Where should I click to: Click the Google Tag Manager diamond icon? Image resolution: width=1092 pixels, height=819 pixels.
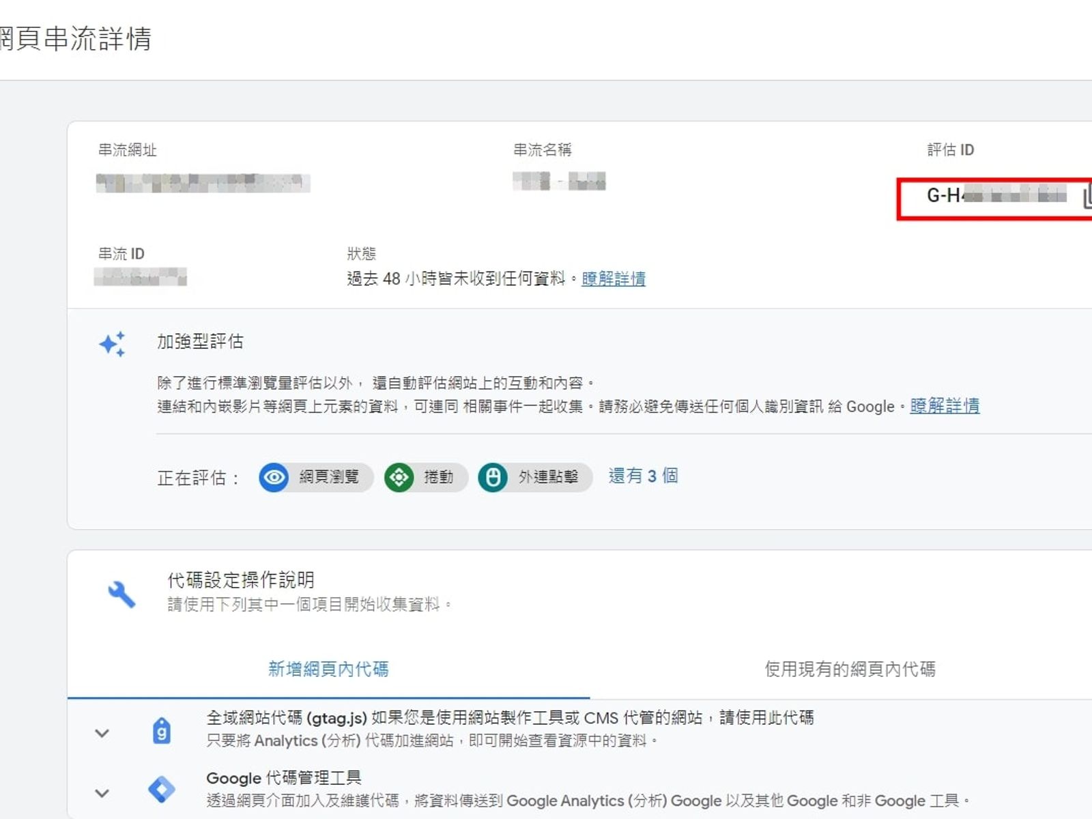pyautogui.click(x=162, y=790)
